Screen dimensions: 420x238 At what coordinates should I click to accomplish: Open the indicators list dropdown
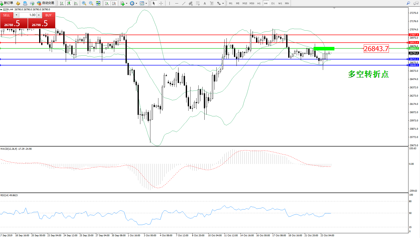(x=127, y=3)
